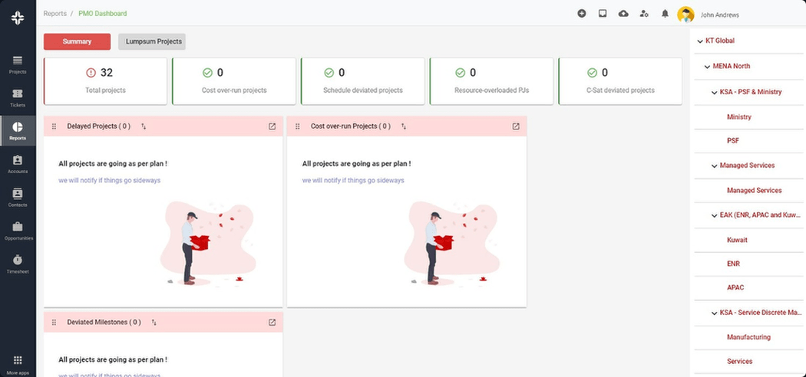Open the notifications bell
The height and width of the screenshot is (377, 806).
(x=665, y=14)
